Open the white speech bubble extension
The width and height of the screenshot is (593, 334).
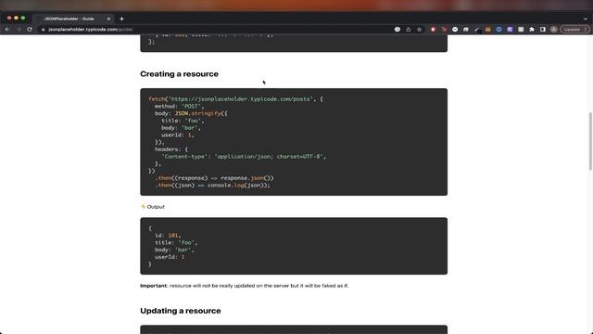[x=455, y=29]
